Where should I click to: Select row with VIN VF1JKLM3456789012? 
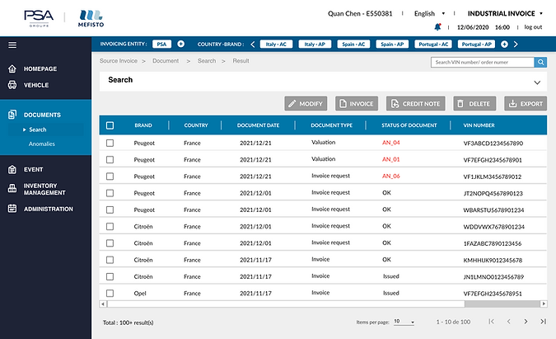[x=110, y=177]
